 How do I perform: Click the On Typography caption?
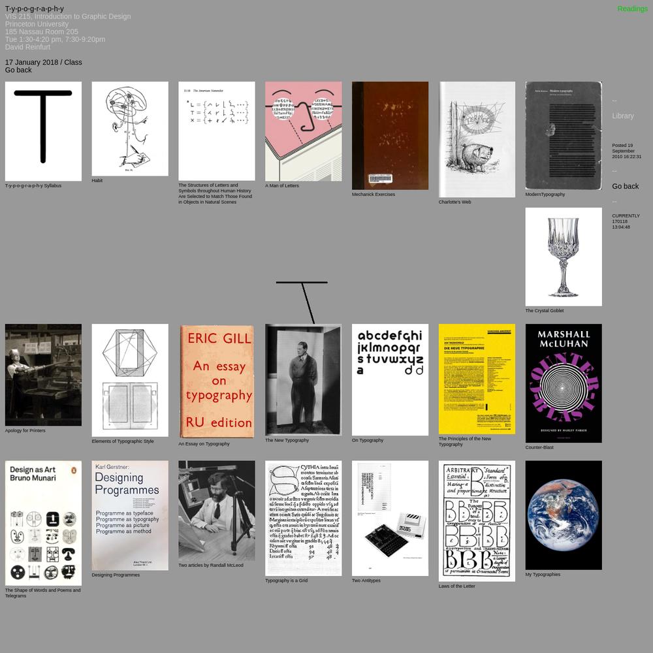tap(367, 440)
